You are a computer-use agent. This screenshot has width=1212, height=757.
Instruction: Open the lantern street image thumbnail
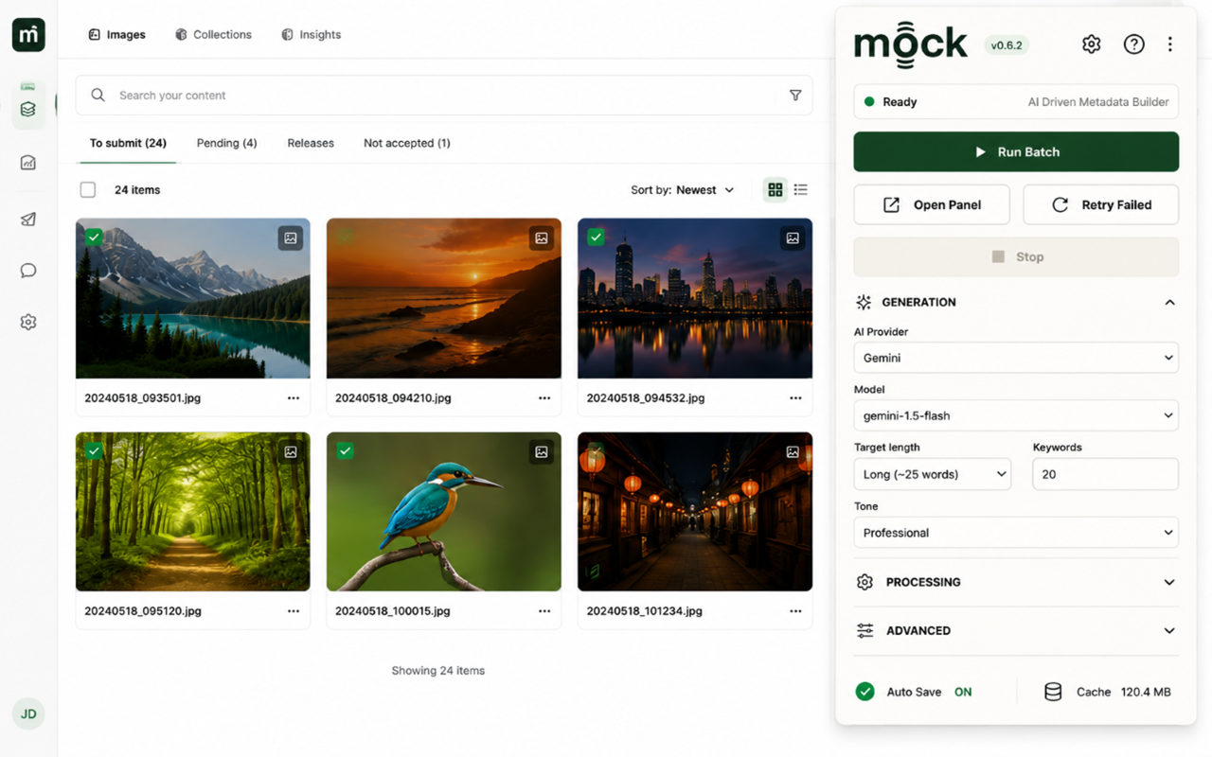click(695, 512)
